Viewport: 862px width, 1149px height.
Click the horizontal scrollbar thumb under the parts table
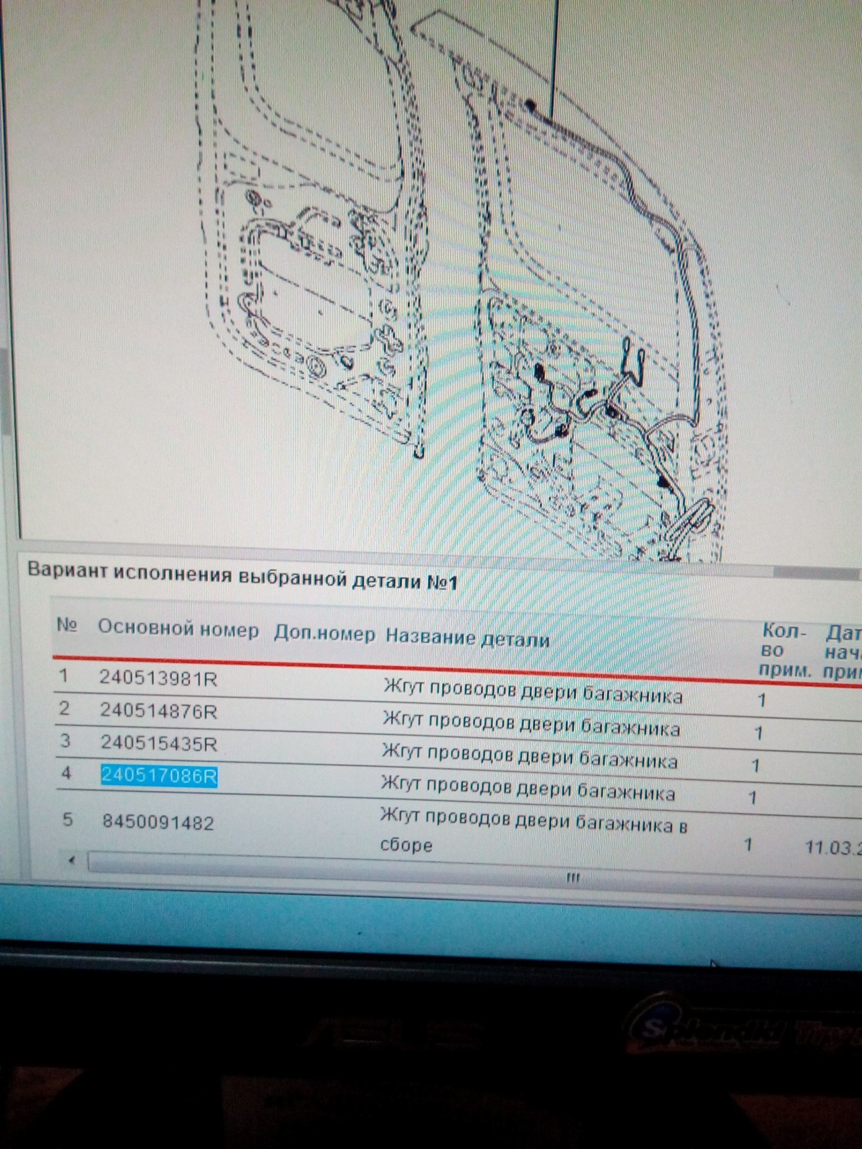(x=449, y=862)
